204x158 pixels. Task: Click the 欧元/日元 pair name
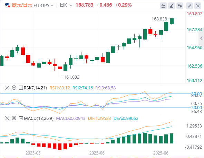(22, 5)
